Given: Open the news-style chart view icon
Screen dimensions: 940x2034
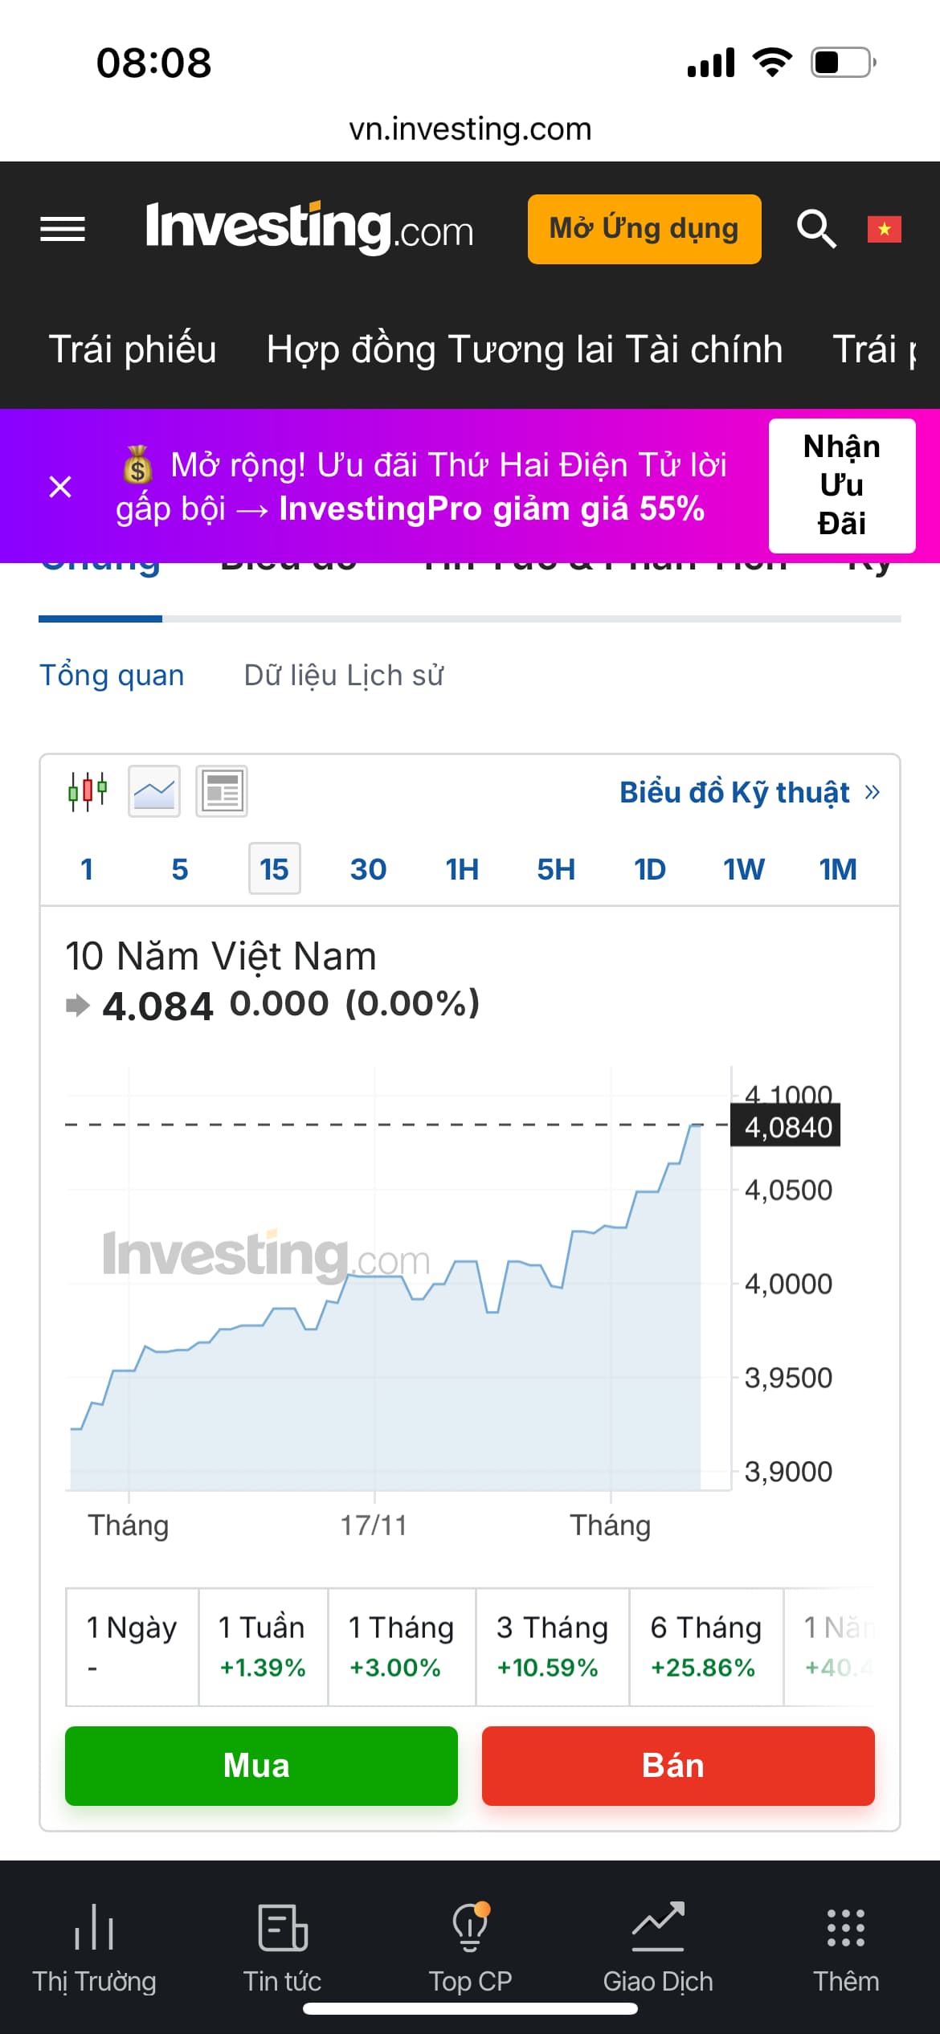Looking at the screenshot, I should click(222, 791).
